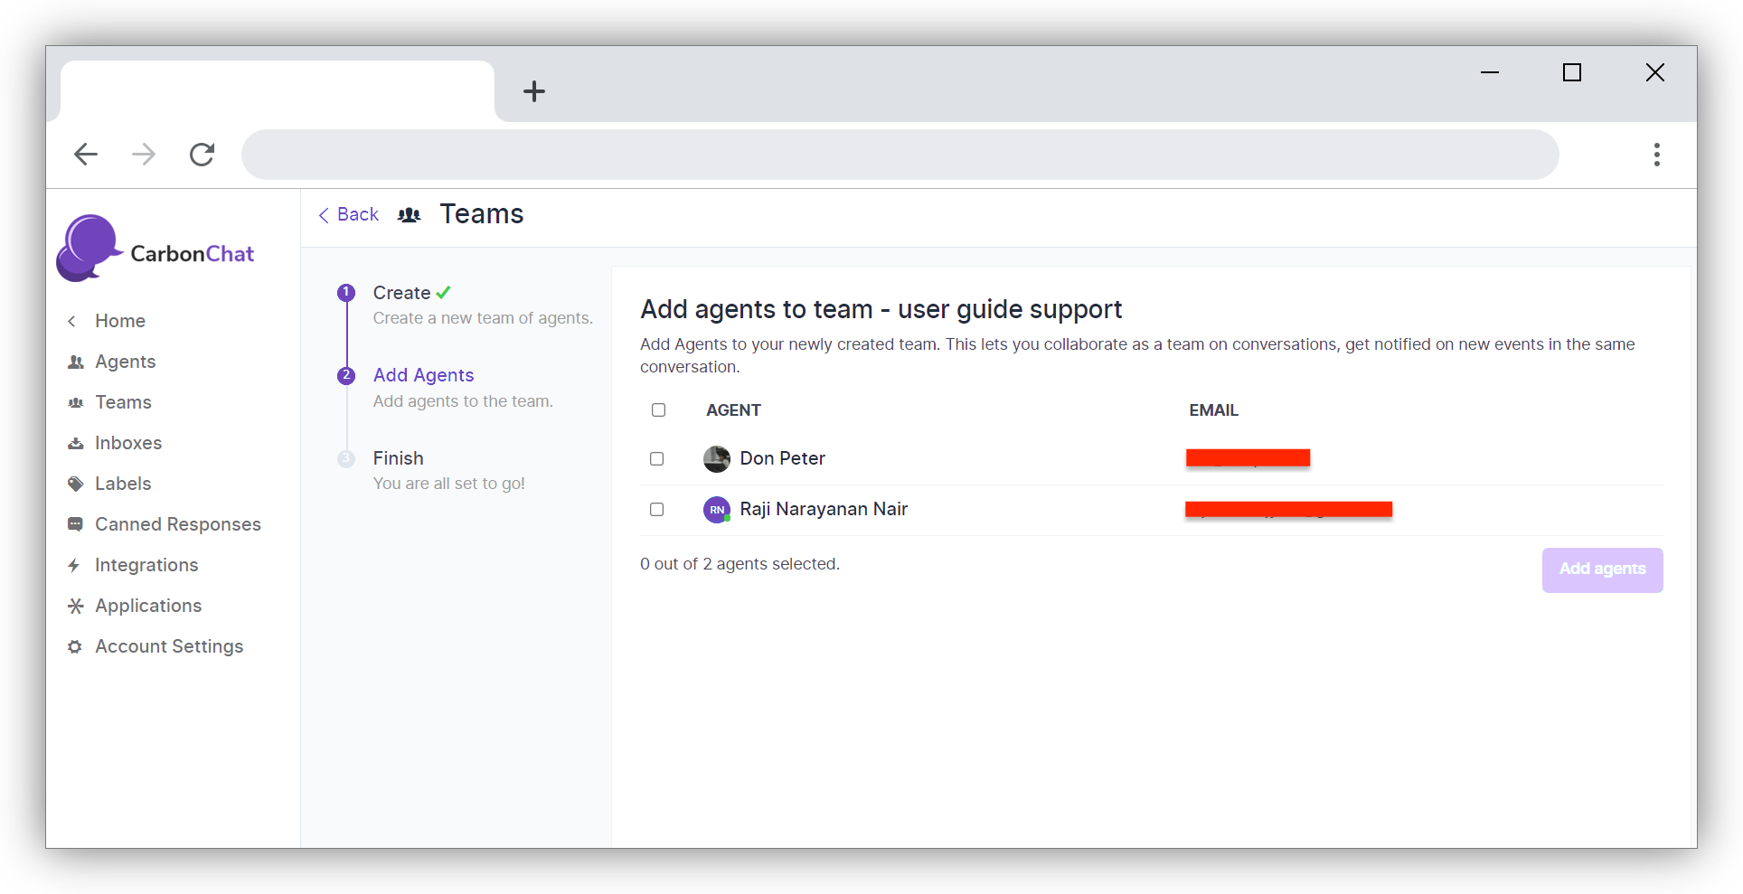Open Account Settings gear icon
Viewport: 1743px width, 894px height.
(76, 647)
